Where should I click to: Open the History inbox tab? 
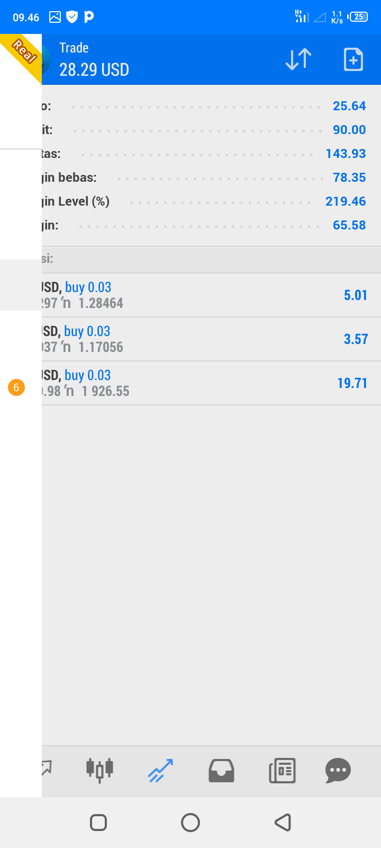(x=221, y=770)
